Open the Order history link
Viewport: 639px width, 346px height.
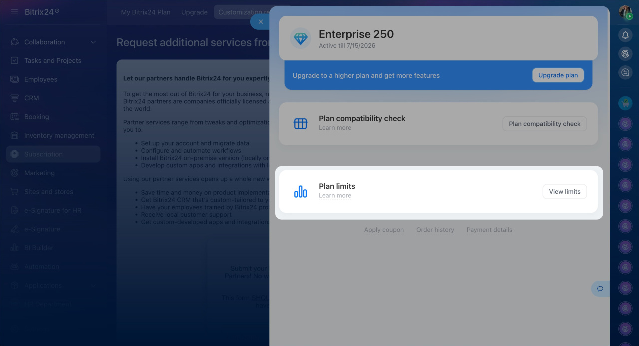click(435, 230)
